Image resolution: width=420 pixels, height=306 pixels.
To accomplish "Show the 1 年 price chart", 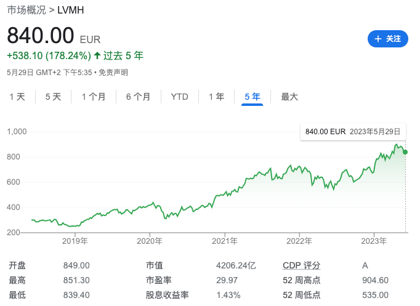I will 216,97.
